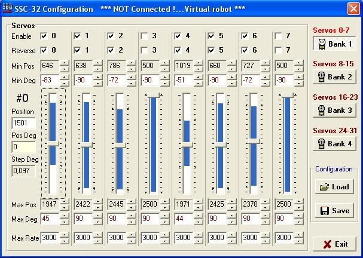Click Max Pos field showing 2422
Viewport: 363px width, 258px height.
(83, 204)
